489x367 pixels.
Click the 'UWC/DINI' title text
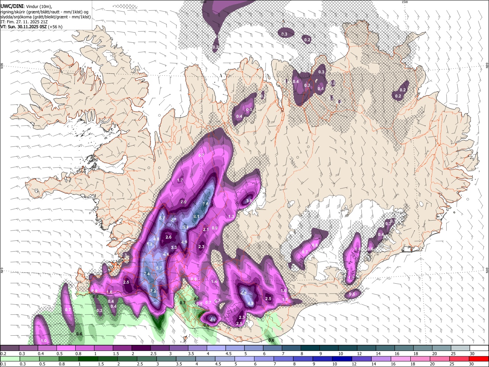[11, 6]
